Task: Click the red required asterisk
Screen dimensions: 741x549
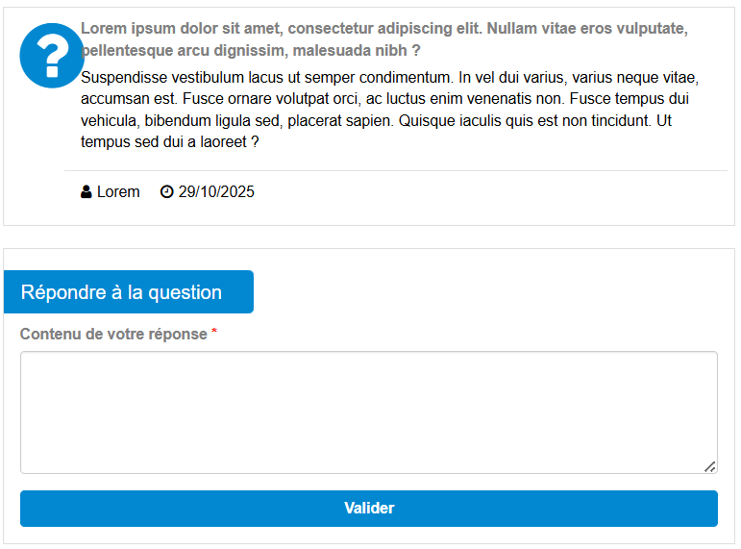Action: coord(214,333)
